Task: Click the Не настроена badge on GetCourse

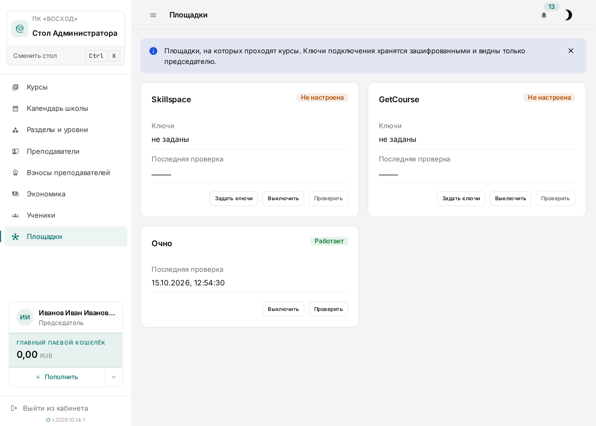Action: (549, 98)
